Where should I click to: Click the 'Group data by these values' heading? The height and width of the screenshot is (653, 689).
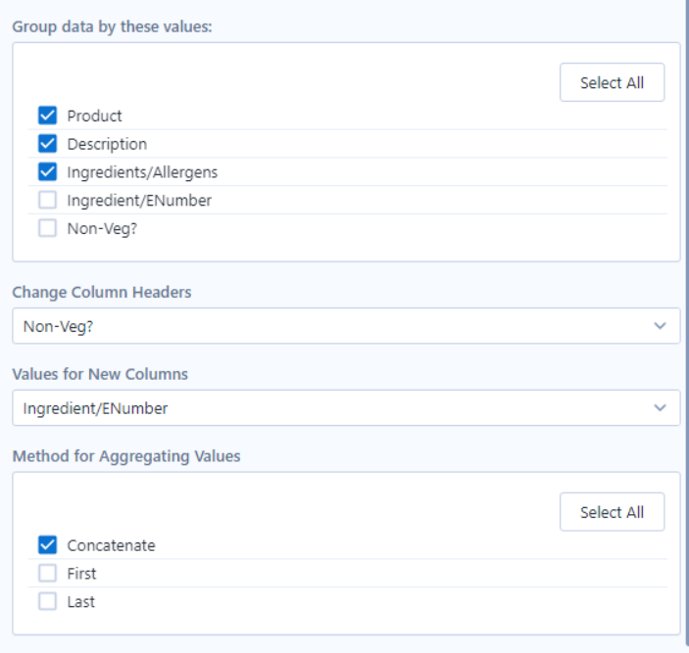click(x=113, y=26)
